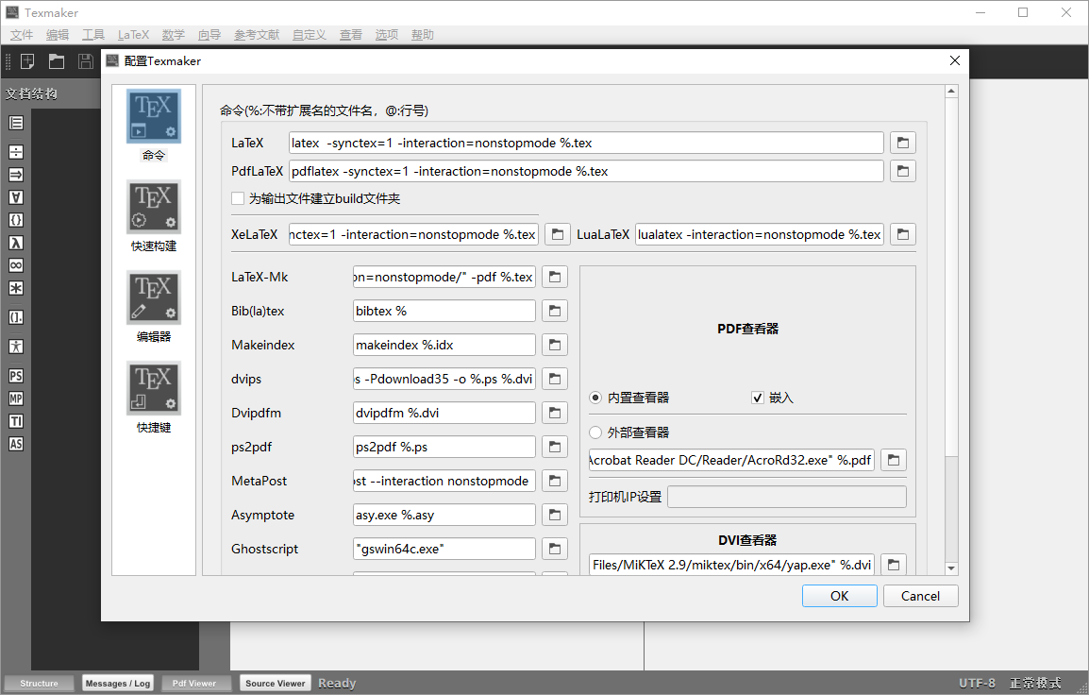The height and width of the screenshot is (695, 1089).
Task: Browse for the LaTeX-Mk executable
Action: 554,277
